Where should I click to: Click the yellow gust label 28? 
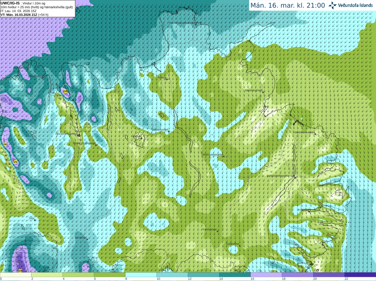(x=20, y=270)
